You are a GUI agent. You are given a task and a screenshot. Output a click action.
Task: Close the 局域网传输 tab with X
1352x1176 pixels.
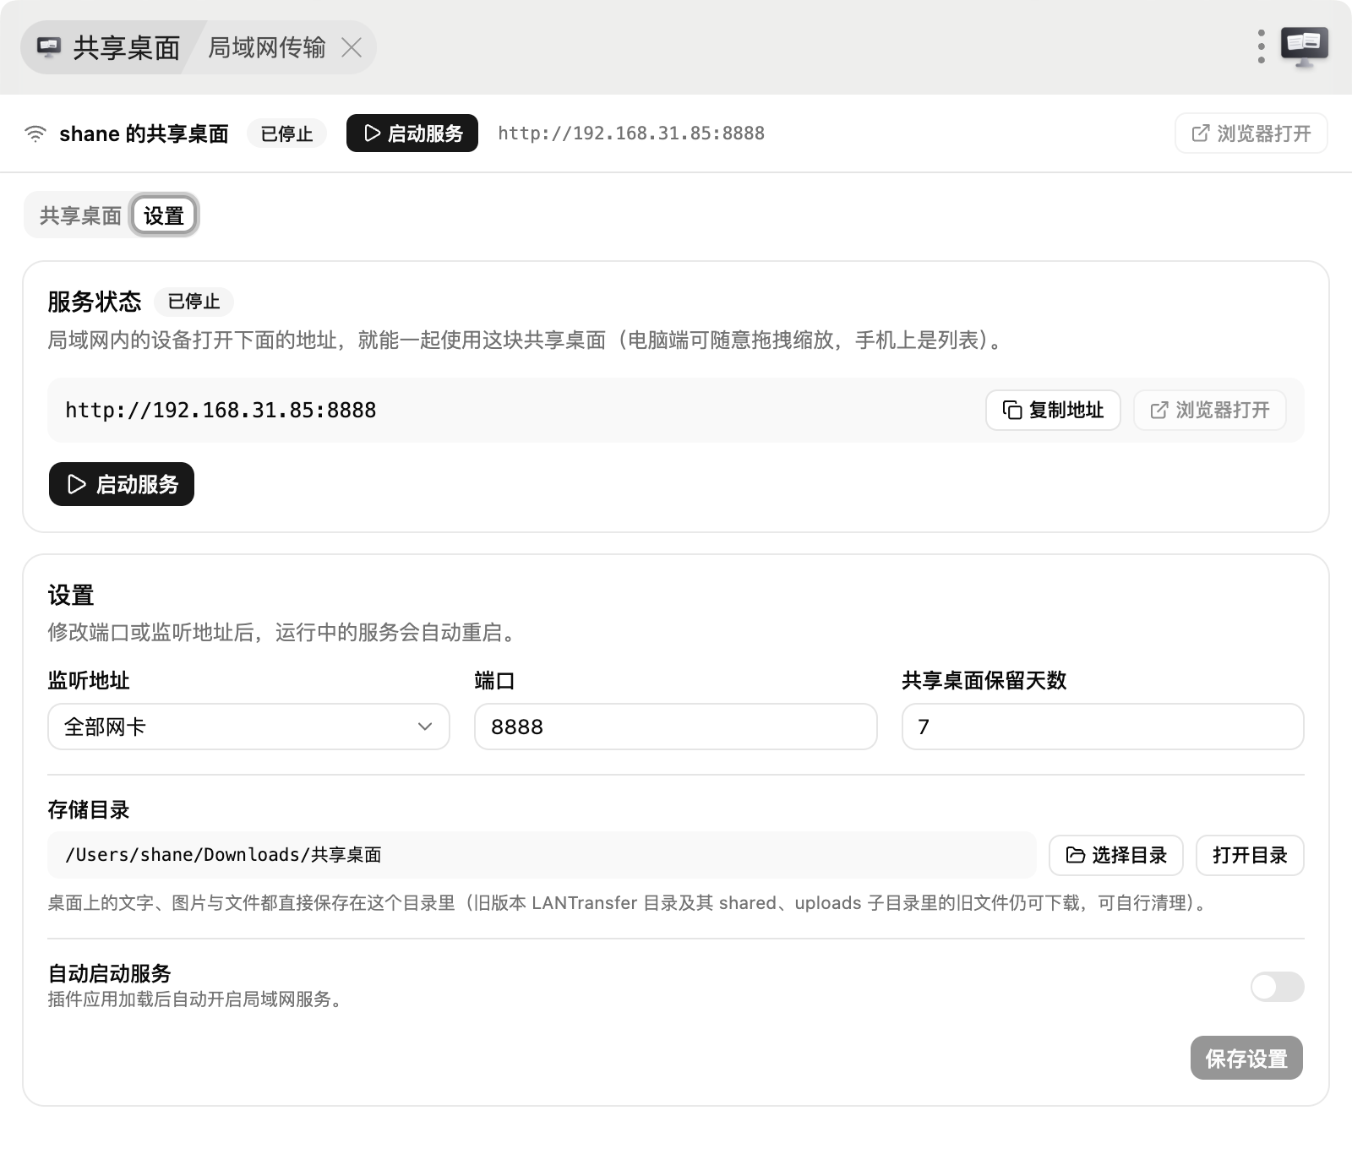352,47
